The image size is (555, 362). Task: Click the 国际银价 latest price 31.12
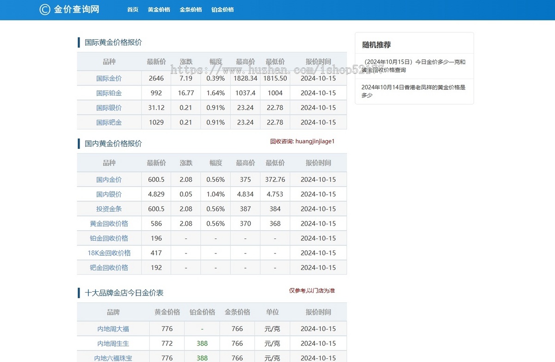coord(156,108)
